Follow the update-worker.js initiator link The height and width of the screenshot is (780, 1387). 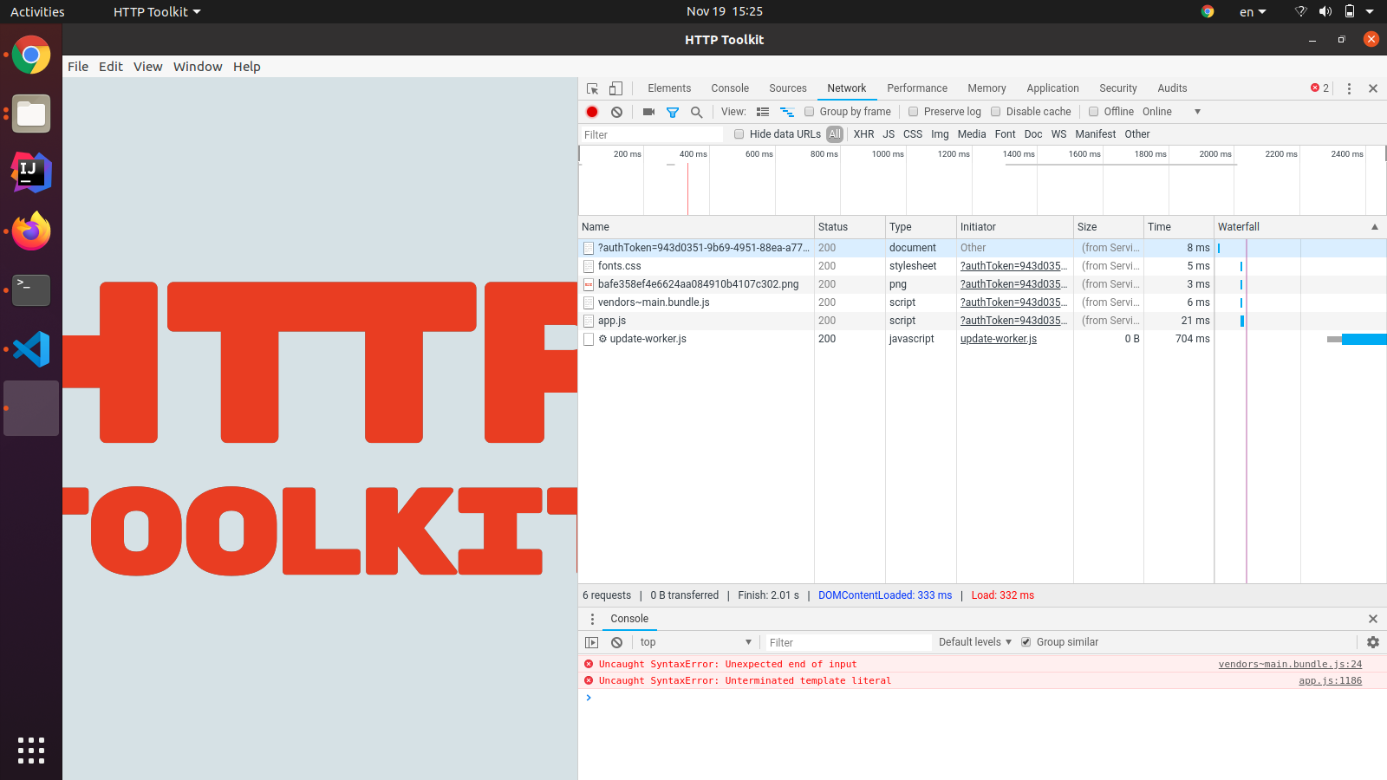click(x=997, y=338)
